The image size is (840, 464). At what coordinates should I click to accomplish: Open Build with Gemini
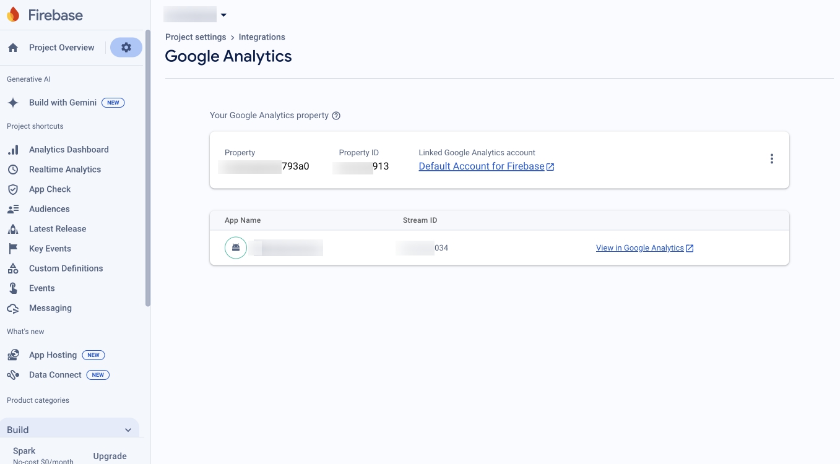pyautogui.click(x=63, y=103)
